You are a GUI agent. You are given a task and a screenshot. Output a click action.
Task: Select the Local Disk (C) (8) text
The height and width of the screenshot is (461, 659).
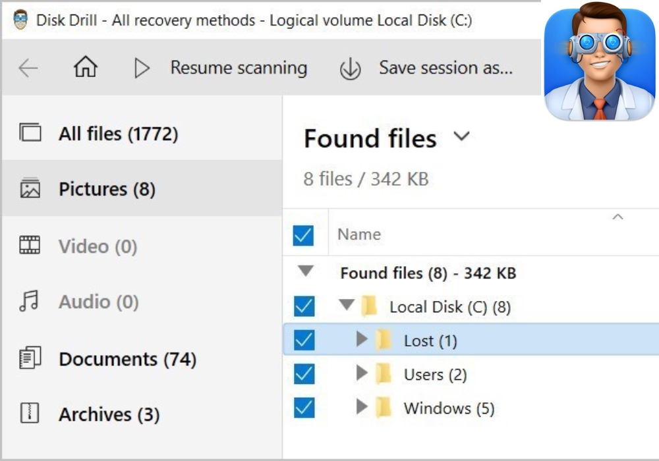pos(449,307)
